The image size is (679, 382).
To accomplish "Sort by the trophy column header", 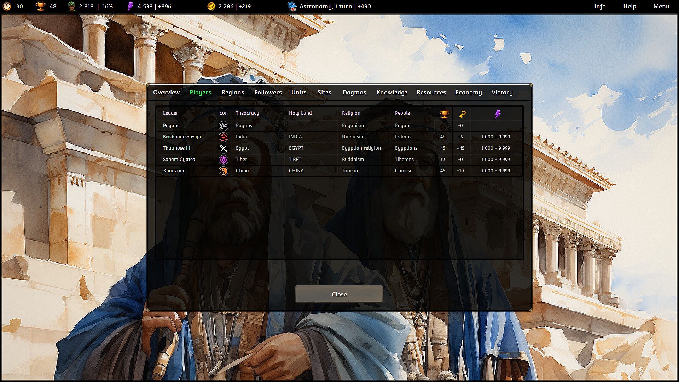I will tap(444, 114).
